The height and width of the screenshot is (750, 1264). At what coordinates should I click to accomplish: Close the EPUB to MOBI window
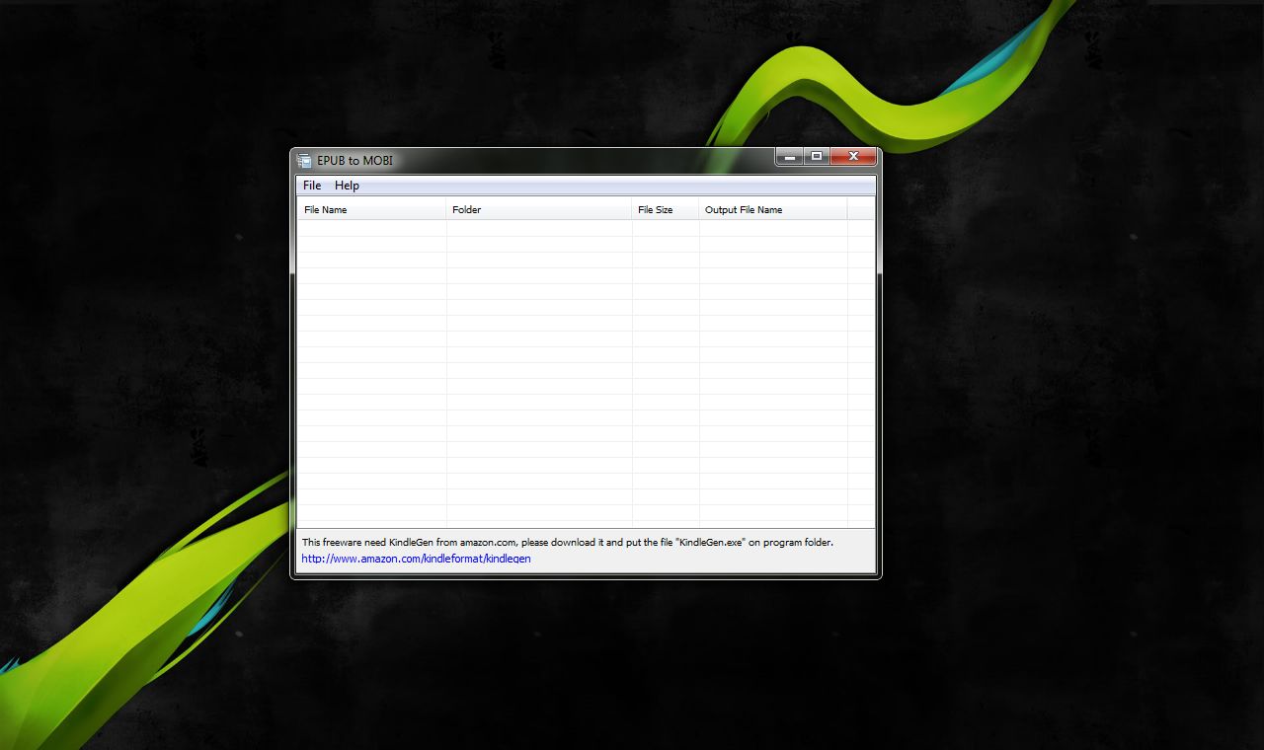[853, 157]
